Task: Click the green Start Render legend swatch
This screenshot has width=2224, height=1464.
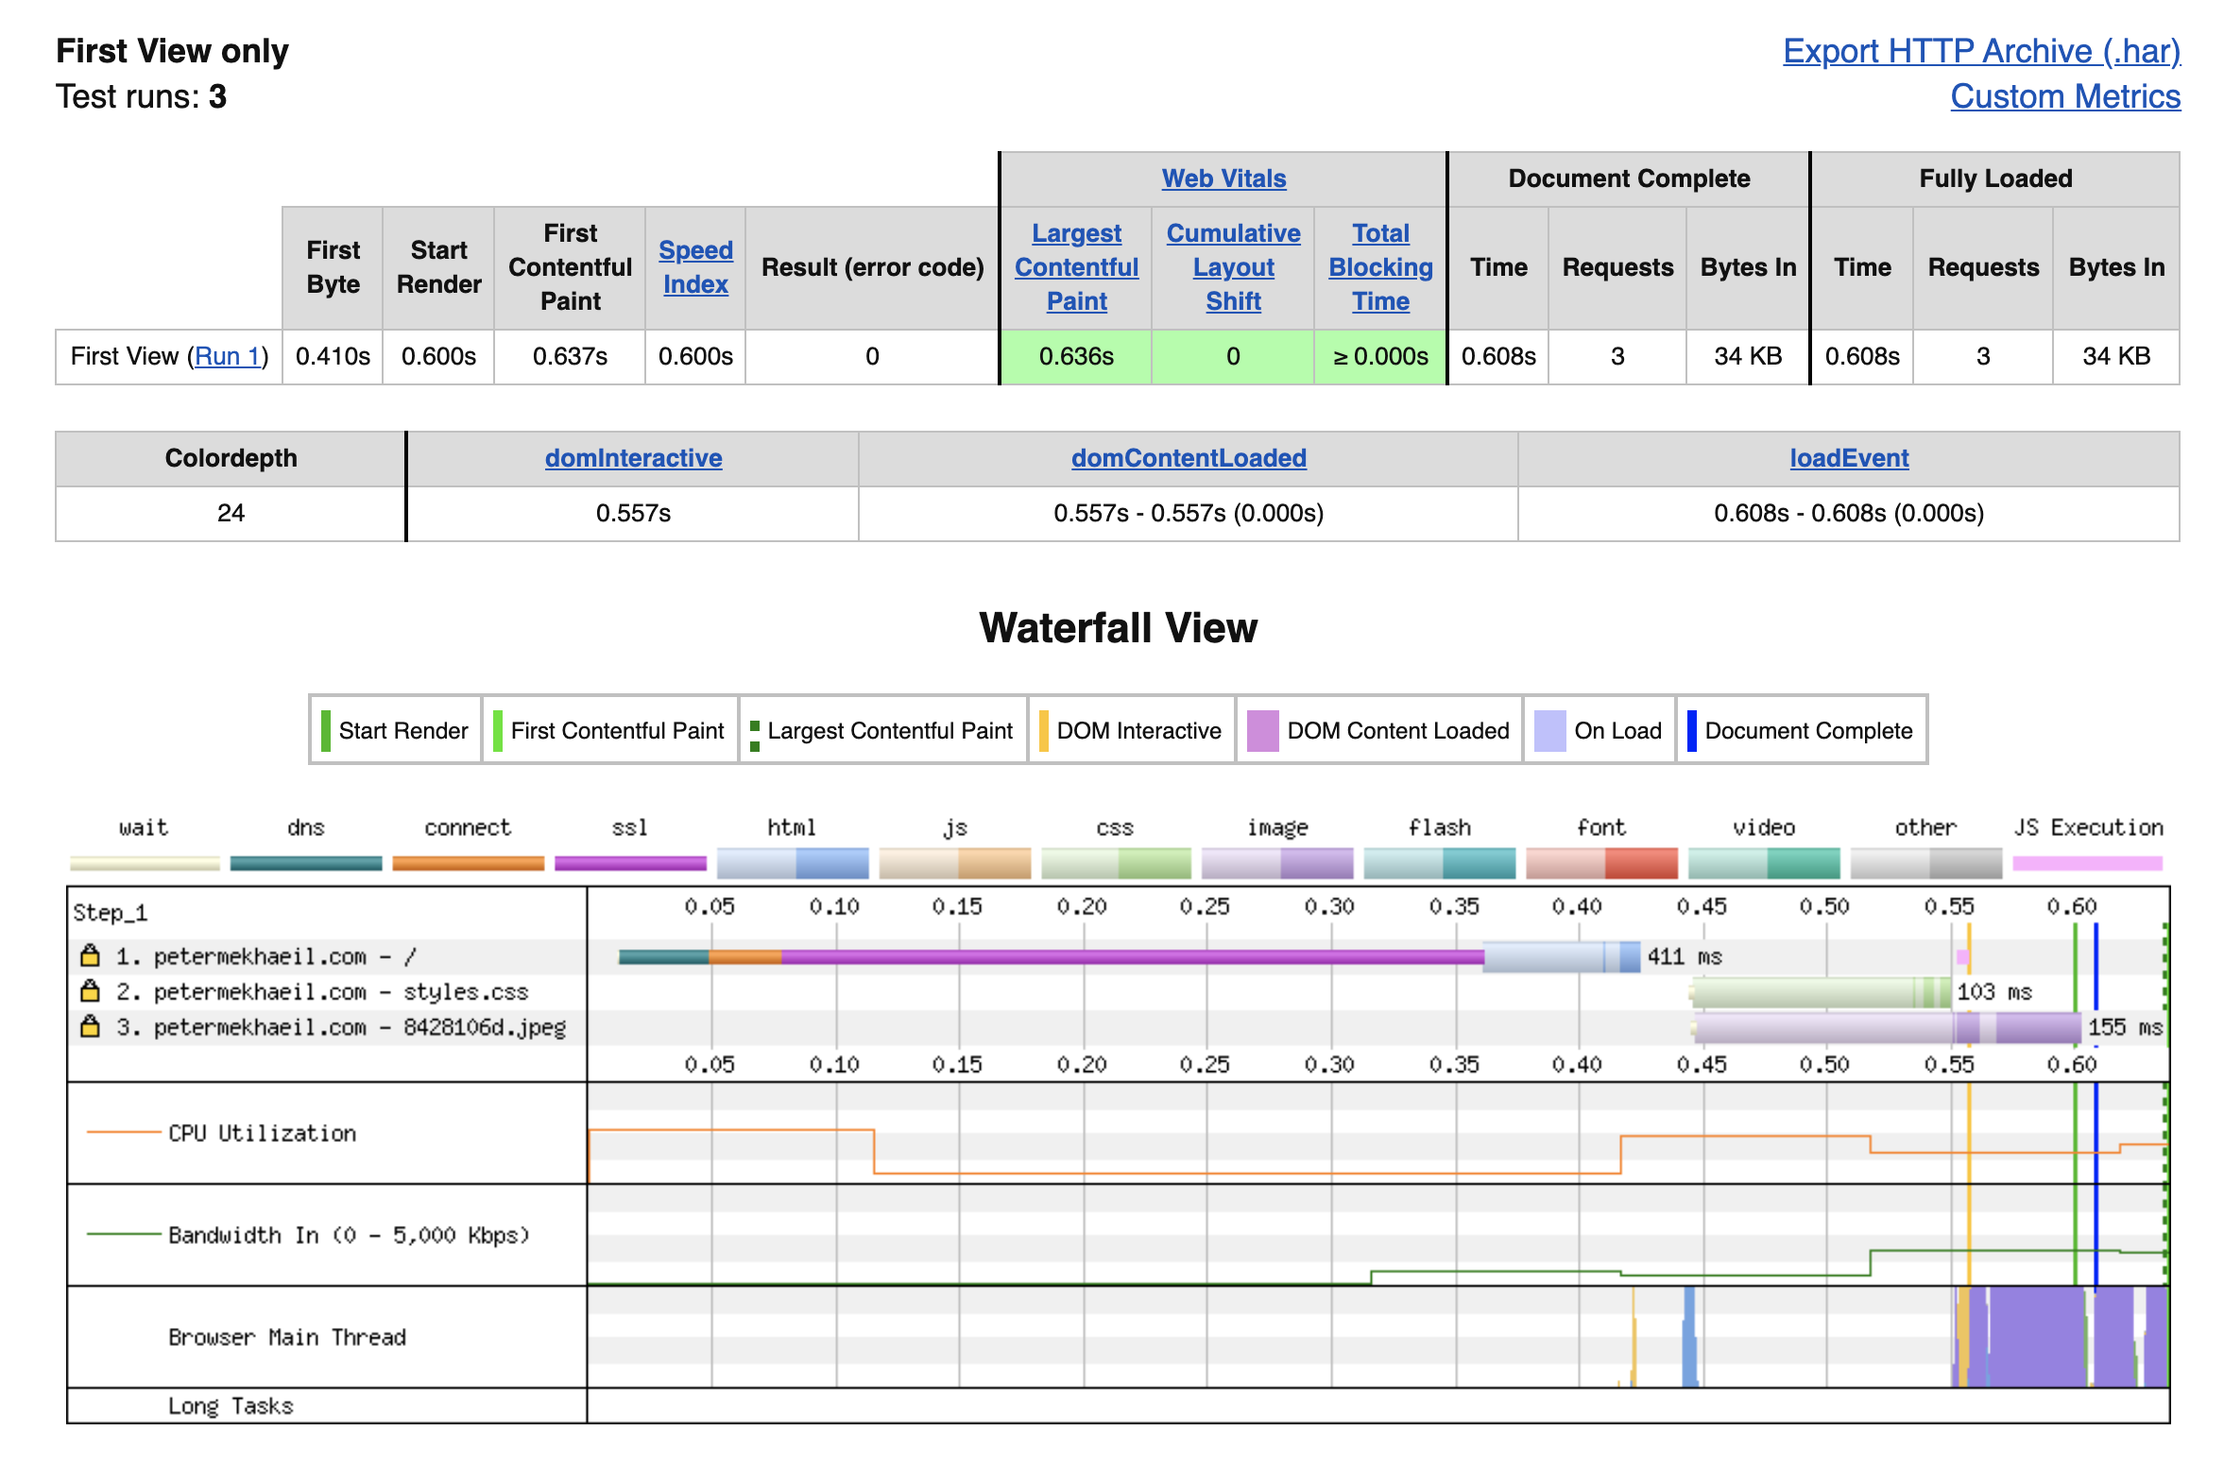Action: [325, 730]
